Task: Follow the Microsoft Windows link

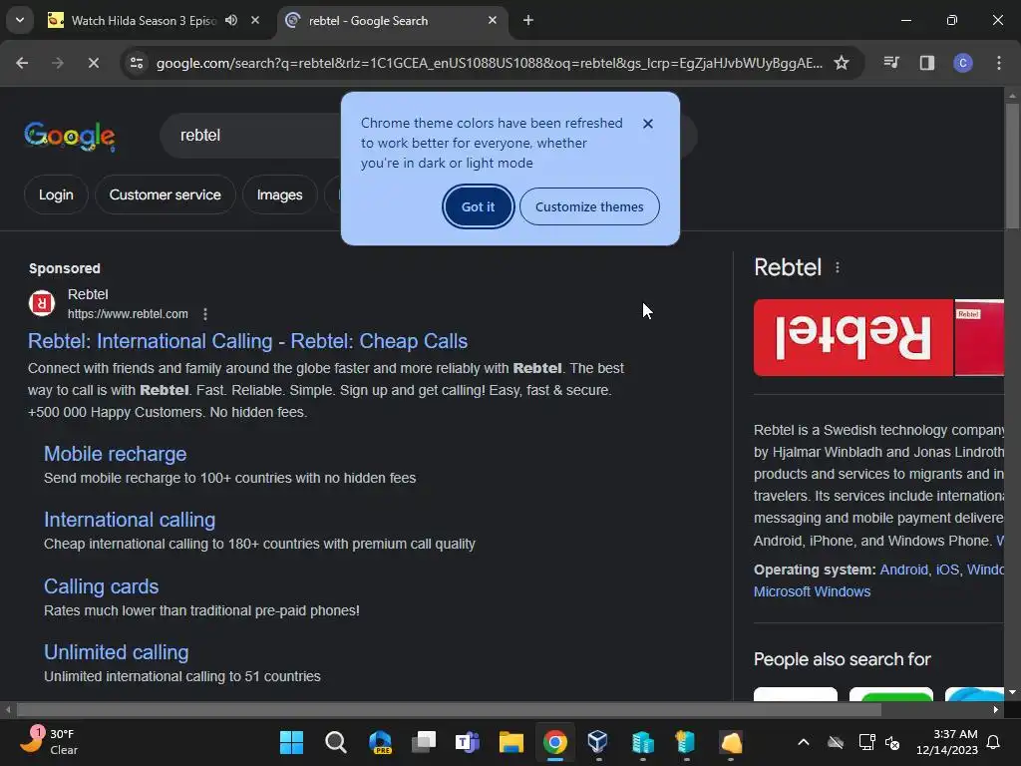Action: (x=812, y=591)
